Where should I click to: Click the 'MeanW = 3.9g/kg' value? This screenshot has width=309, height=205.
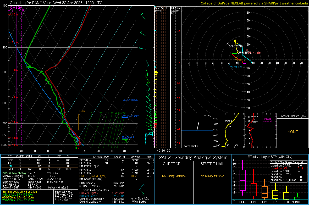point(13,176)
